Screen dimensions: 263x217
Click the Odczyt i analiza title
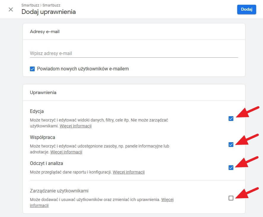point(47,163)
